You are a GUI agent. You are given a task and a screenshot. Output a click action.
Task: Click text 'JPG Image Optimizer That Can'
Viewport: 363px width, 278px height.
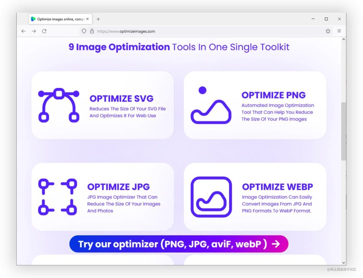click(x=122, y=197)
